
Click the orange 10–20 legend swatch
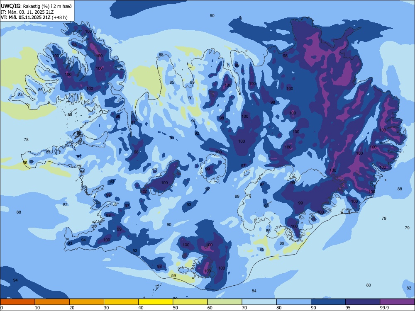52,302
